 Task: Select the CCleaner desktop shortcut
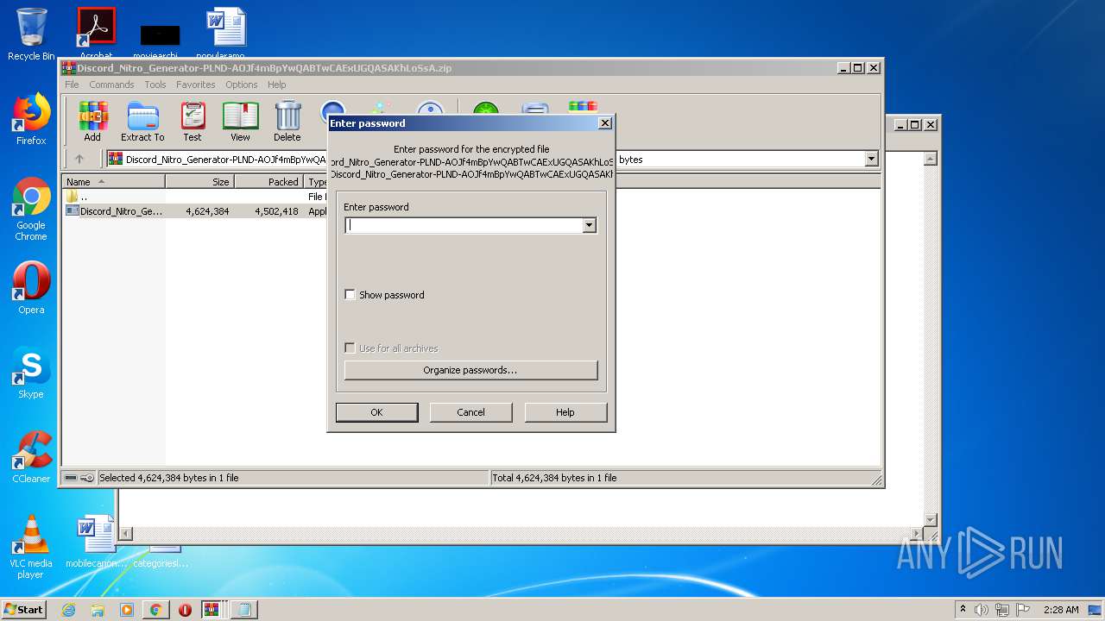31,457
